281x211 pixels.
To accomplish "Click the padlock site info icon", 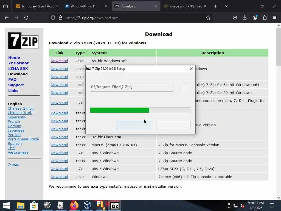I will pos(61,18).
